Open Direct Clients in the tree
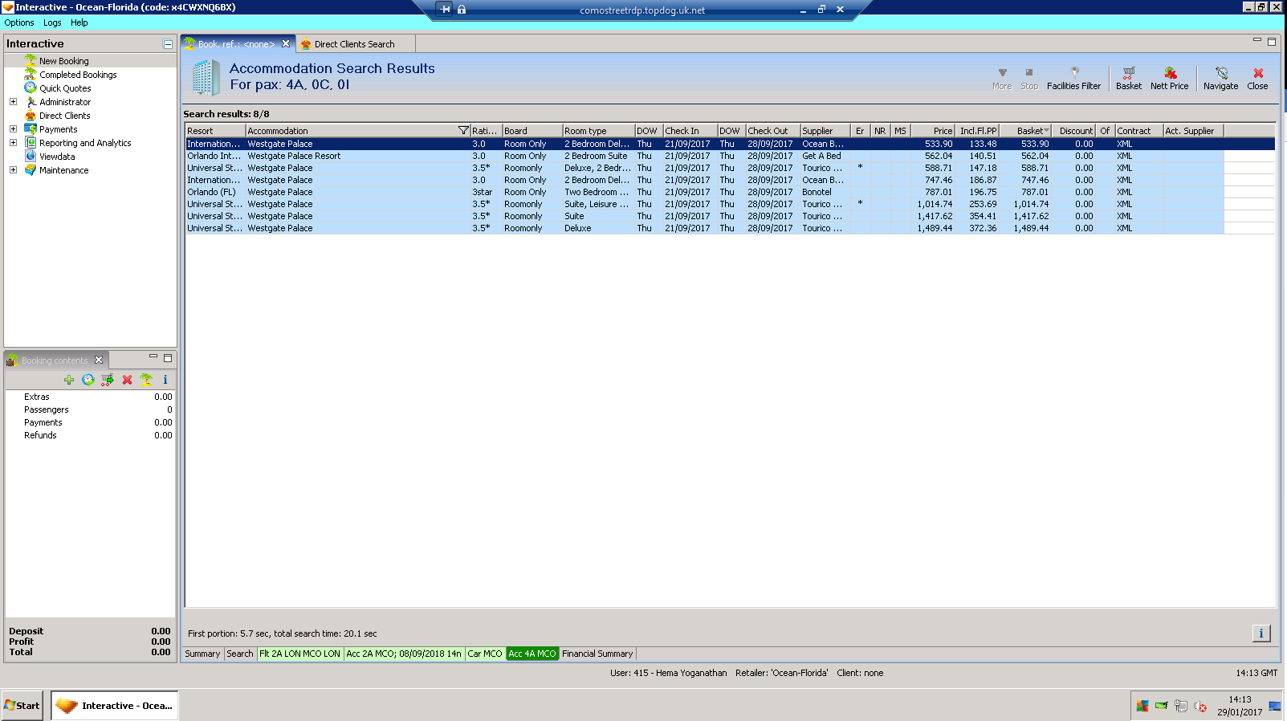1287x721 pixels. point(64,116)
